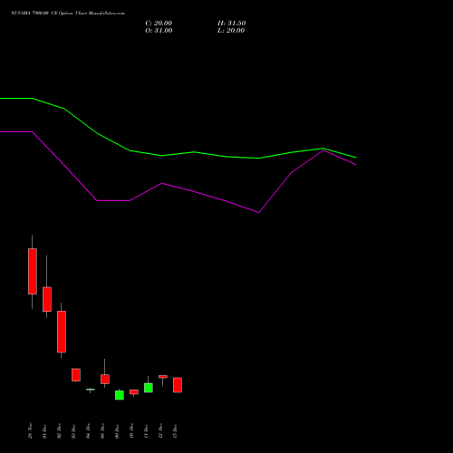Click the 02 Dec date label
453x453 pixels.
coord(59,431)
